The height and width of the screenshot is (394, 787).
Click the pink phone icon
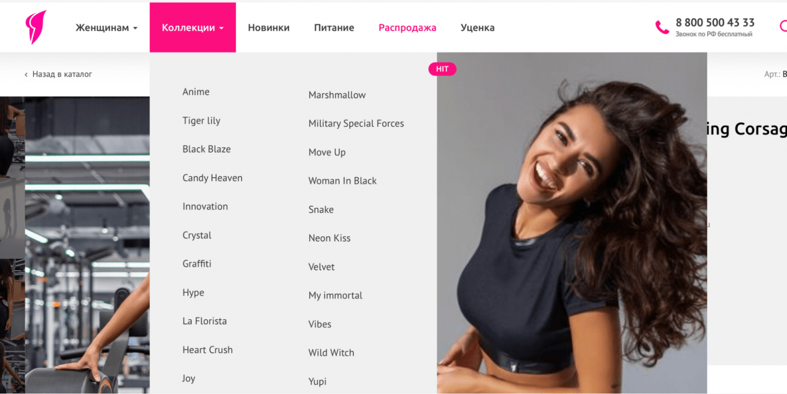(x=662, y=28)
